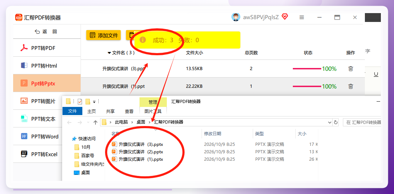Click the success info notification icon
Viewport: 394px width, 194px height.
143,40
